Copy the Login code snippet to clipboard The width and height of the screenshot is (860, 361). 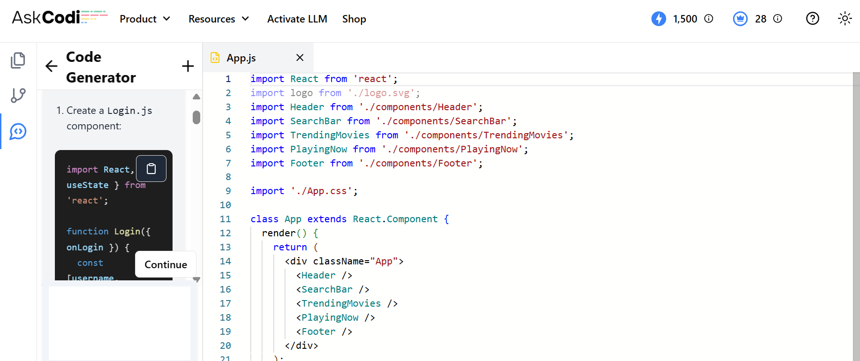click(151, 168)
